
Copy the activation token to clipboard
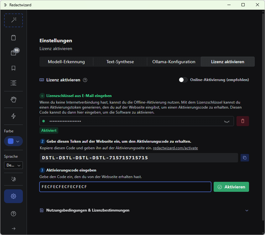click(245, 158)
